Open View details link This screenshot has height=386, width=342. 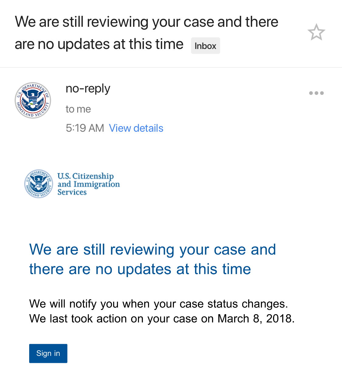point(136,128)
